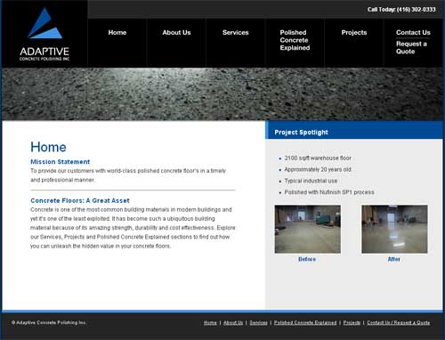Click the Adaptive Concrete Polishing logo
The width and height of the screenshot is (445, 340).
coord(44,34)
